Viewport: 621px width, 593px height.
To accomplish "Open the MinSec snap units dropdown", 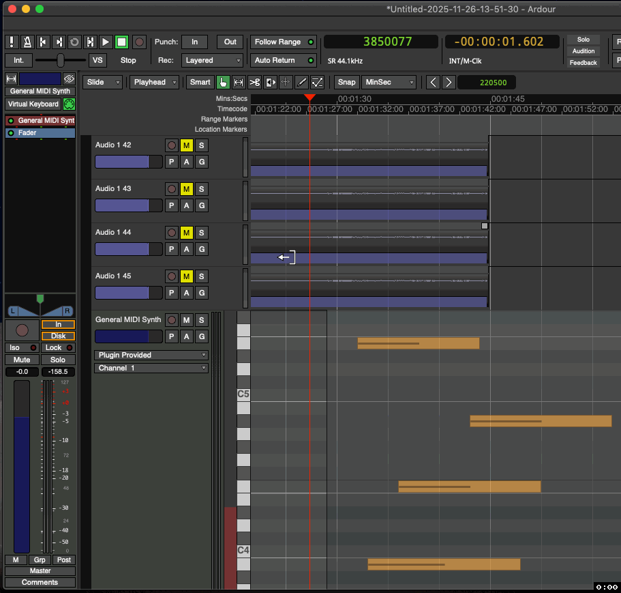I will click(389, 82).
